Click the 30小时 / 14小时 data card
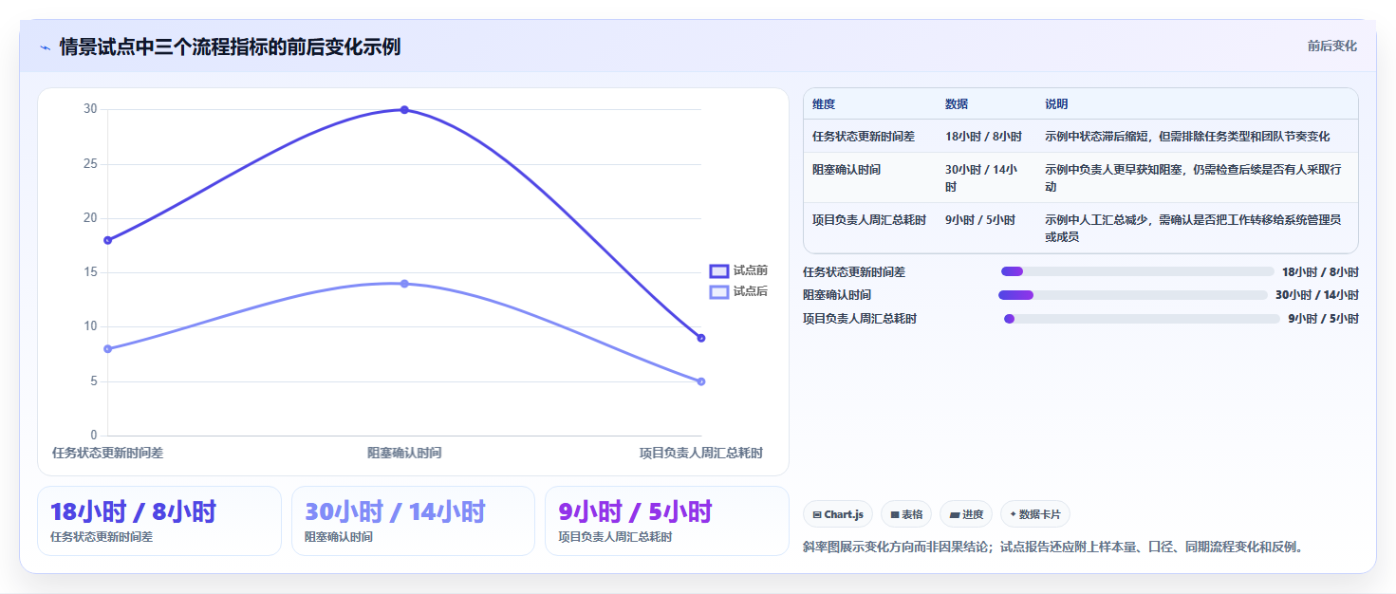 coord(414,521)
